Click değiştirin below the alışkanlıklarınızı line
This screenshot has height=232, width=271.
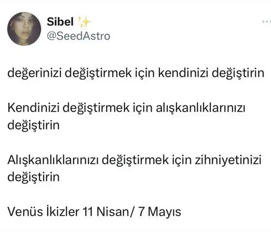point(34,125)
